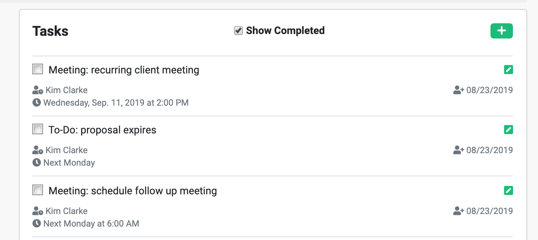This screenshot has width=538, height=240.
Task: Open the Meeting: recurring client meeting title
Action: (x=124, y=70)
